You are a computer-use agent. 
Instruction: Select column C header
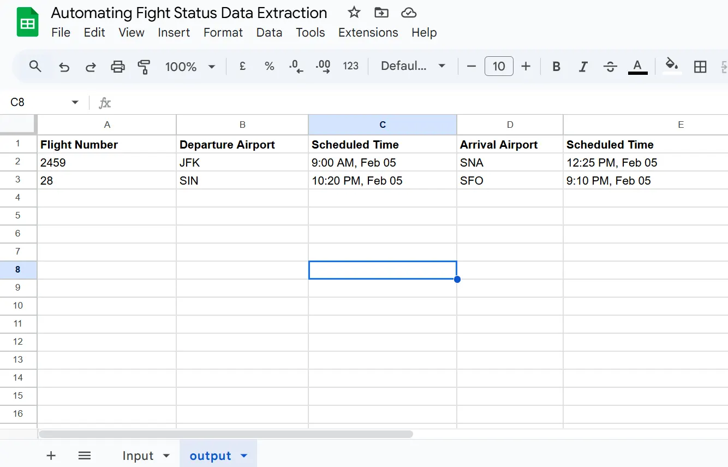point(383,125)
